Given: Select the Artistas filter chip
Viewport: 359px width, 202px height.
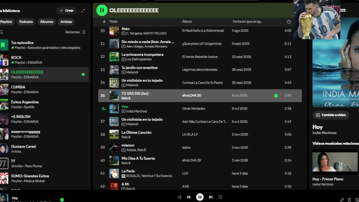Looking at the screenshot, I should pyautogui.click(x=66, y=22).
